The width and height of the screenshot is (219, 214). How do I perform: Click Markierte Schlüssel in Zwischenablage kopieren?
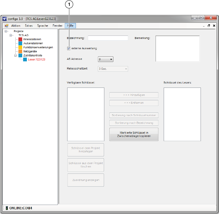[134, 134]
